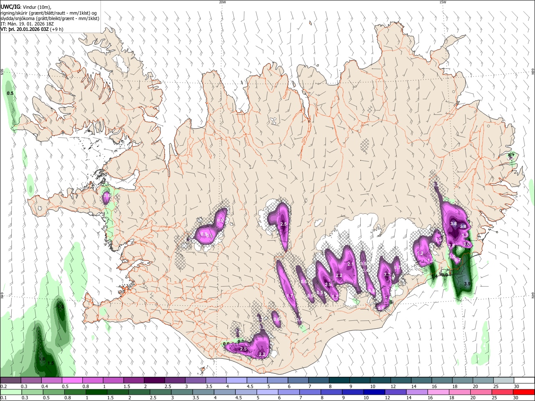Image resolution: width=535 pixels, height=401 pixels.
Task: Pick the pink lower swatch between 16 and 18
Action: (x=439, y=392)
